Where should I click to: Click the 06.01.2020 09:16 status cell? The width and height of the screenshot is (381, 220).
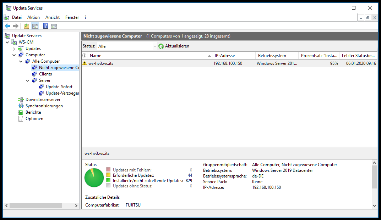point(361,63)
